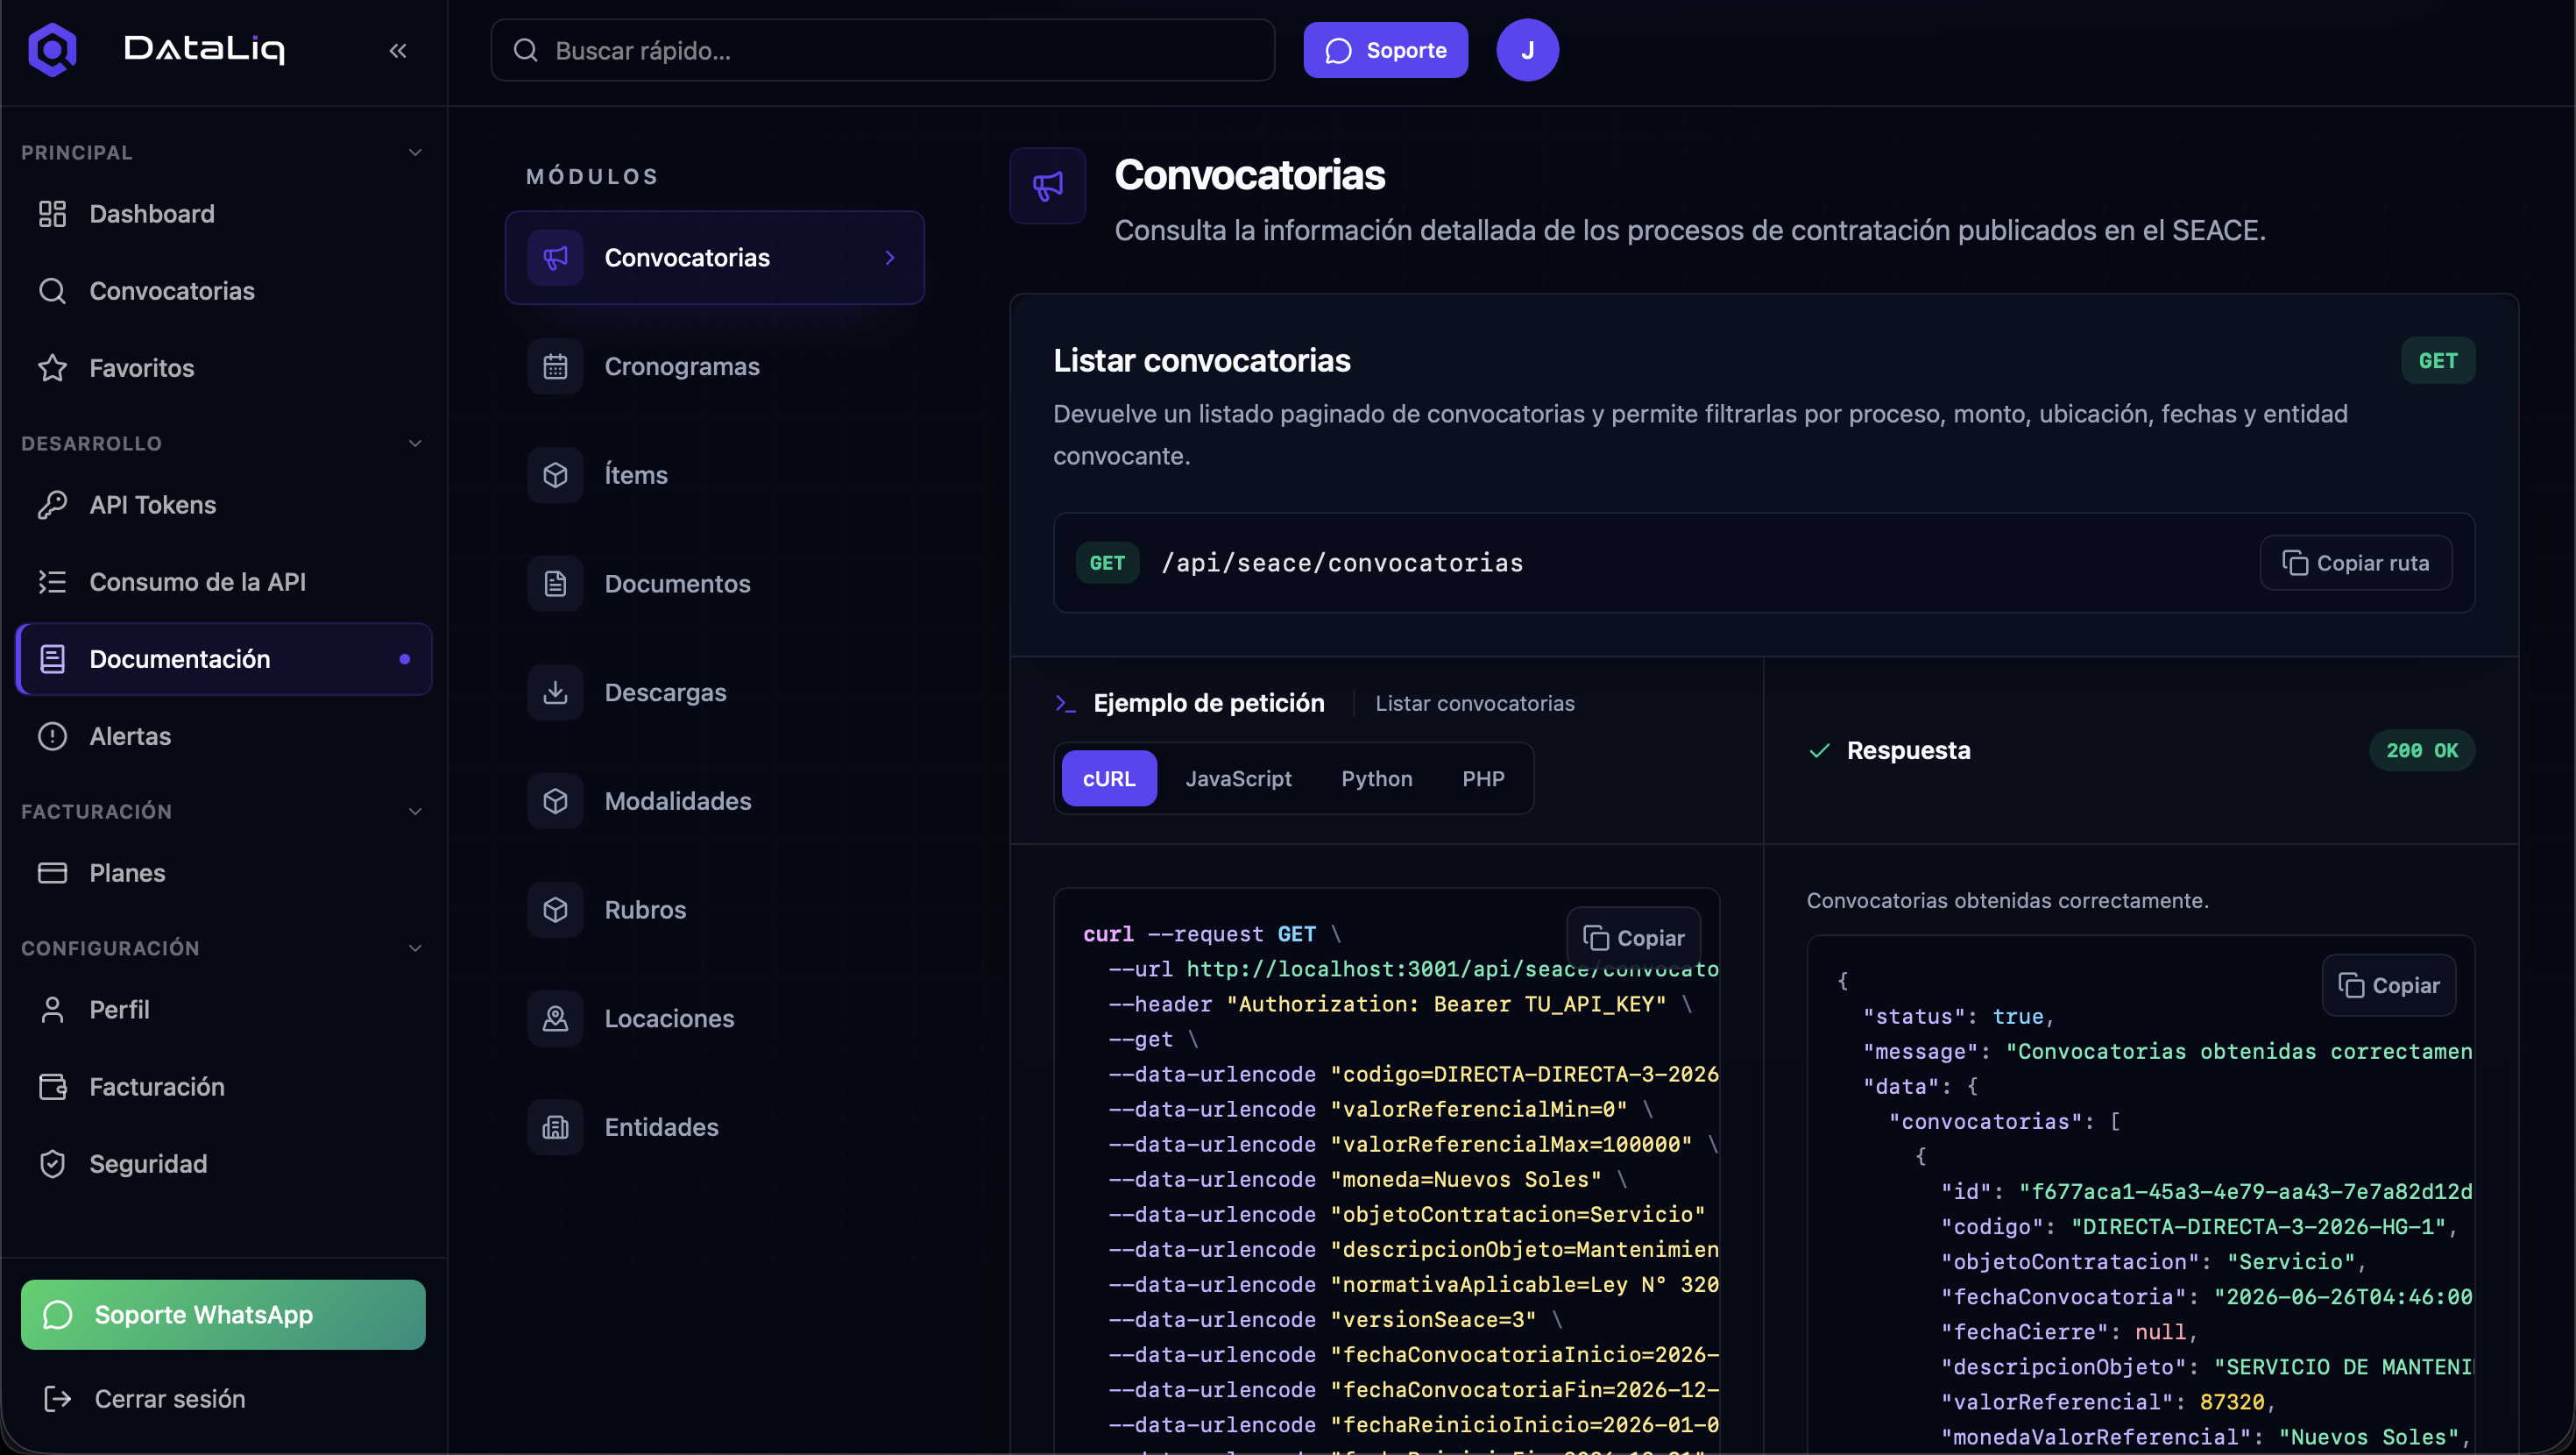Select the Documentos module

point(714,584)
